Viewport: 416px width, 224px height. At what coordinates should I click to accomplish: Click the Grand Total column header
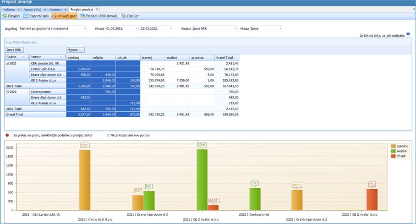tap(227, 58)
